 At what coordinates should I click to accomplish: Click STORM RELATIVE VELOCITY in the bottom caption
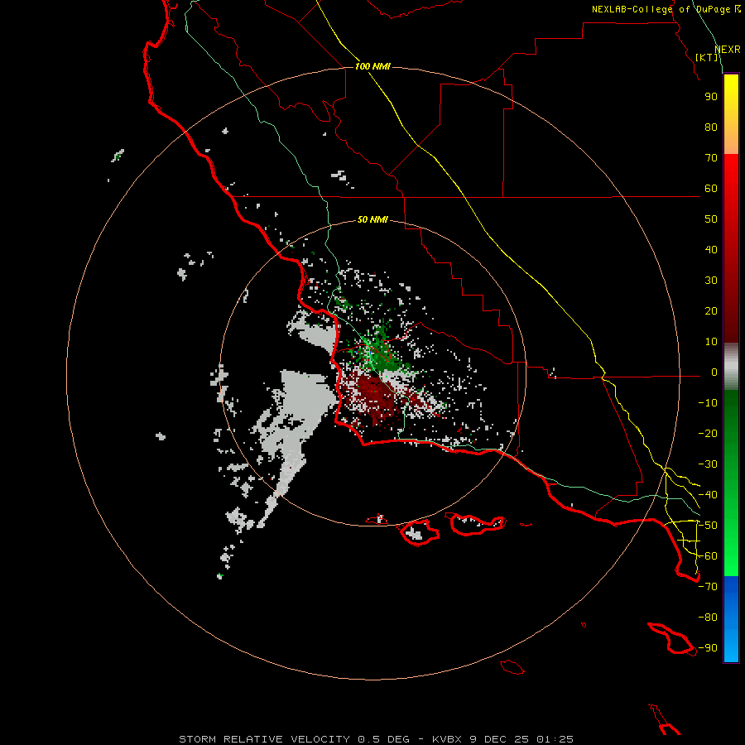pyautogui.click(x=265, y=739)
